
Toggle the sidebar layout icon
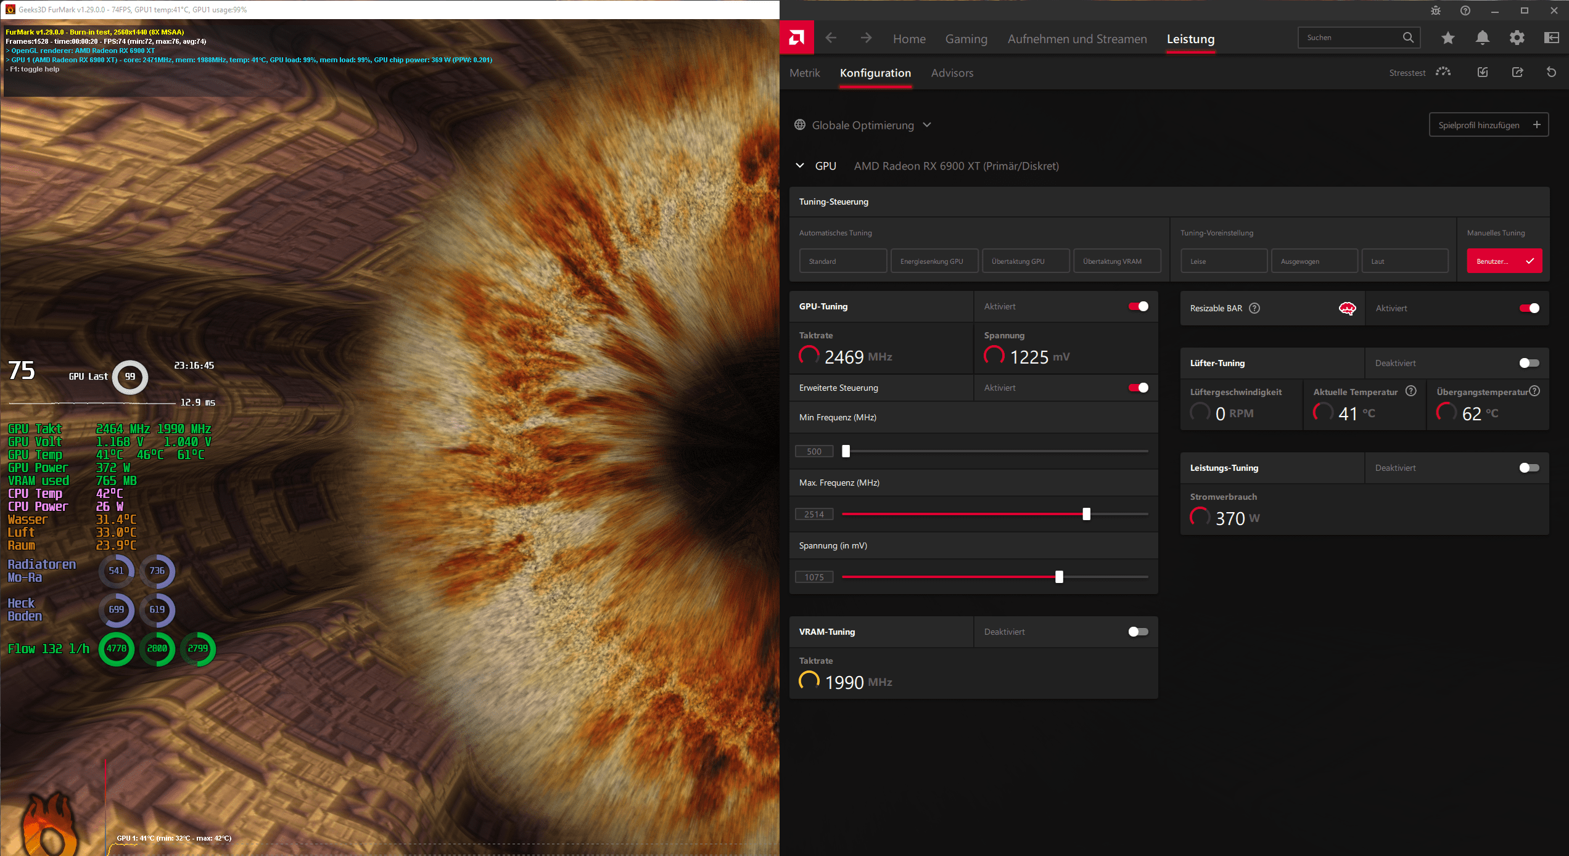point(1551,38)
